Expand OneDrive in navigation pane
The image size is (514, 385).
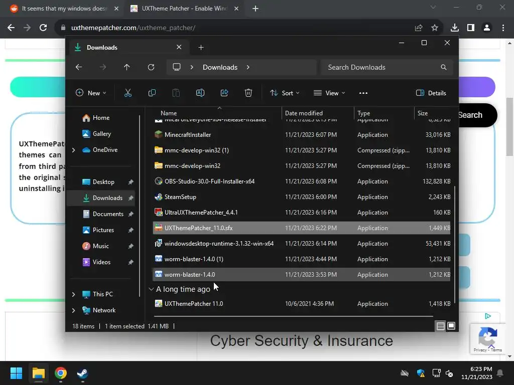tap(73, 150)
